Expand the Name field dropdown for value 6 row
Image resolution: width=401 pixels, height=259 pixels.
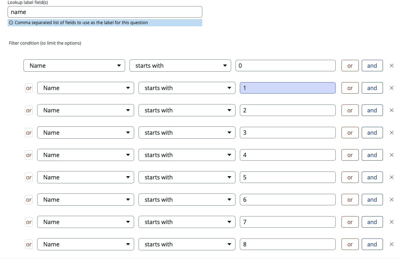tap(85, 200)
